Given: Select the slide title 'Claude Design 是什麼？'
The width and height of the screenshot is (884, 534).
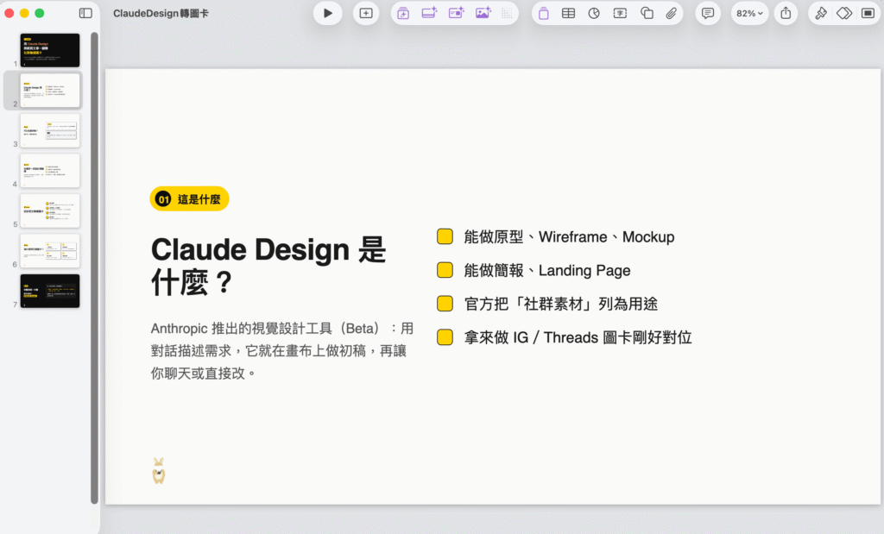Looking at the screenshot, I should (x=268, y=266).
